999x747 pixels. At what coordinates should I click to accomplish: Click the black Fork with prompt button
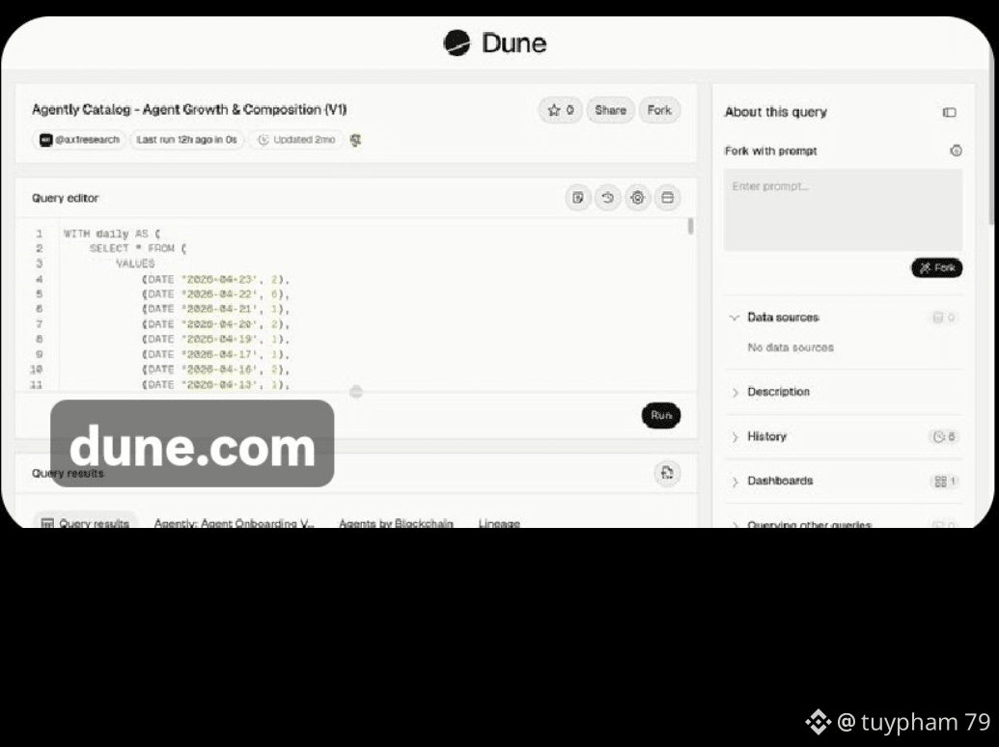coord(936,267)
